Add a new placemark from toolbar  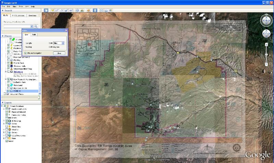coord(52,11)
